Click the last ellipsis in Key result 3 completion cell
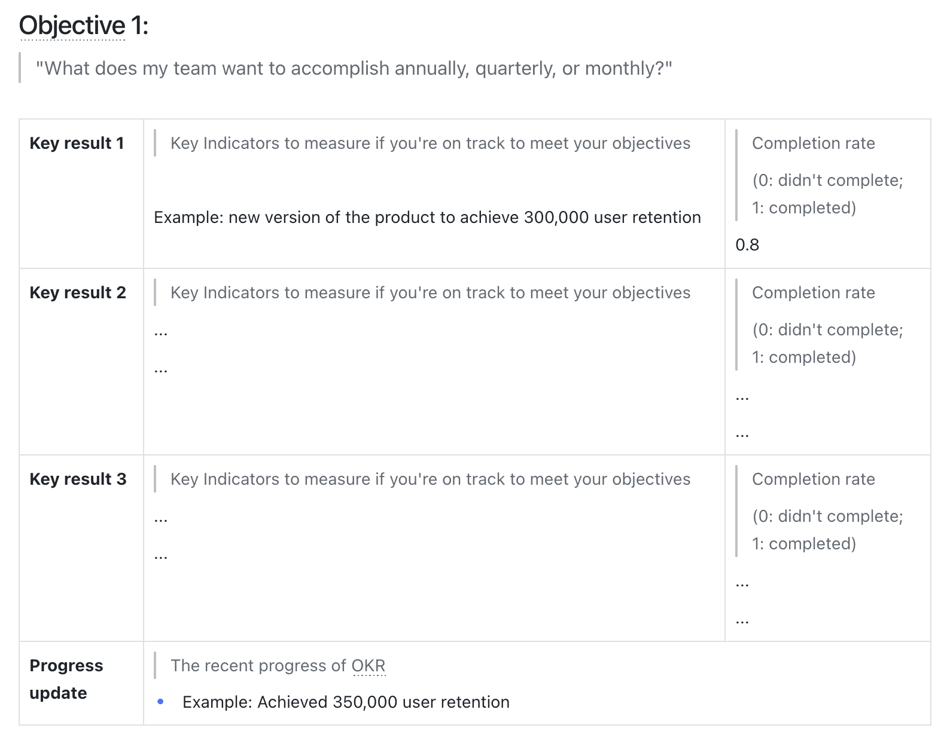 (x=742, y=622)
